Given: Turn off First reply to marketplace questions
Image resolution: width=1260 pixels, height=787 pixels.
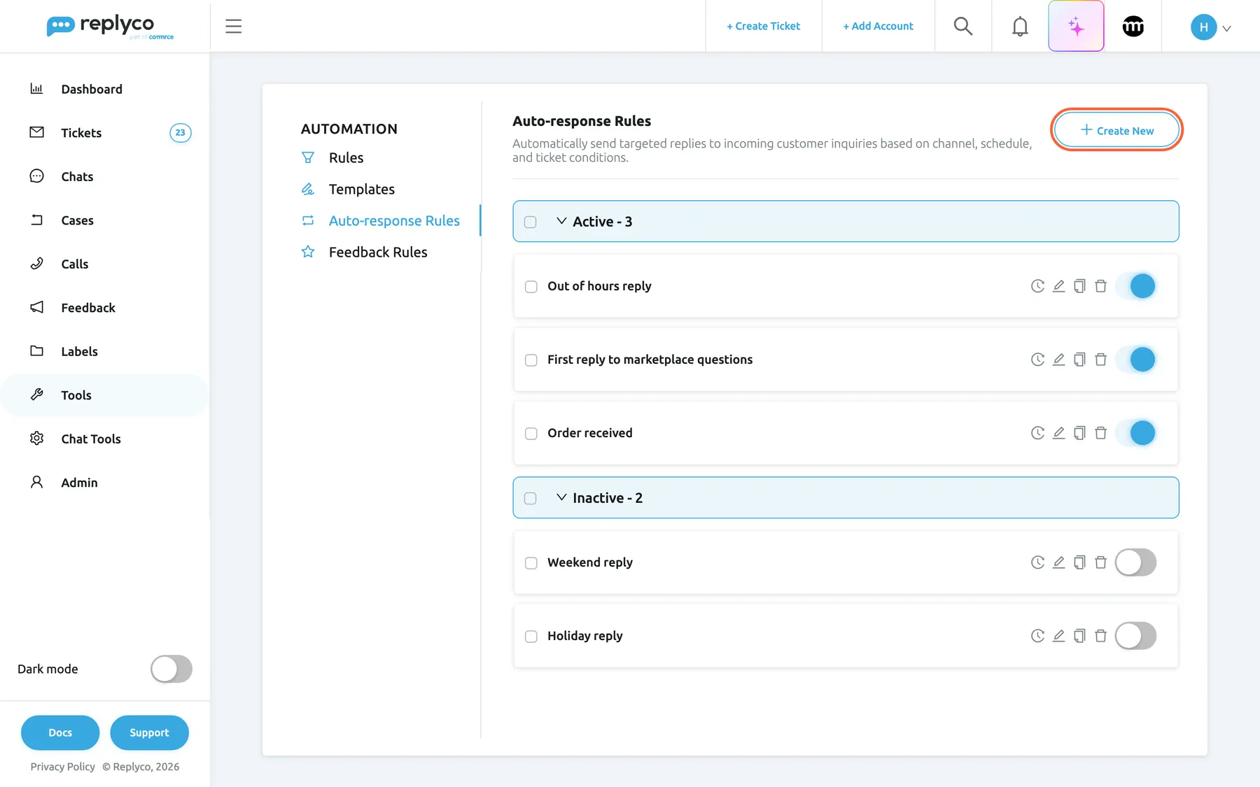Looking at the screenshot, I should 1135,360.
